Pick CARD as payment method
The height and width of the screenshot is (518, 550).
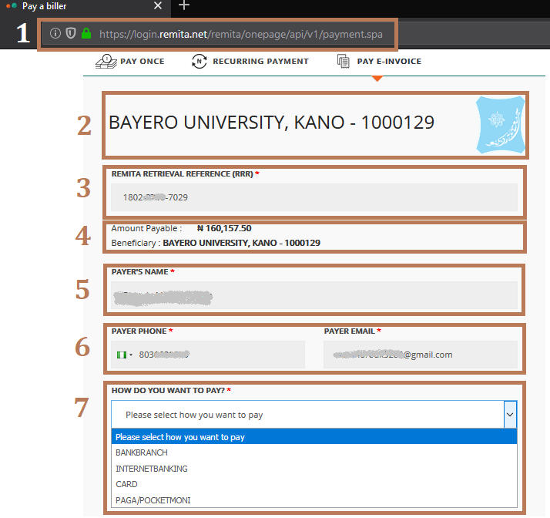tap(126, 484)
